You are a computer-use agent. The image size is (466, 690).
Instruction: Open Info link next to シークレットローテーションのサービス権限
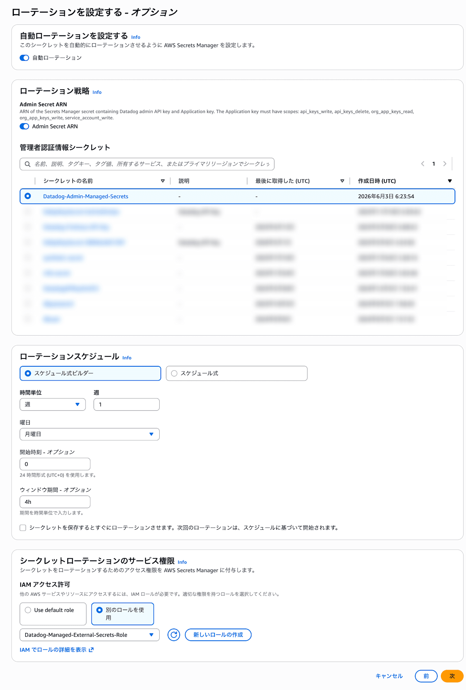[x=182, y=562]
